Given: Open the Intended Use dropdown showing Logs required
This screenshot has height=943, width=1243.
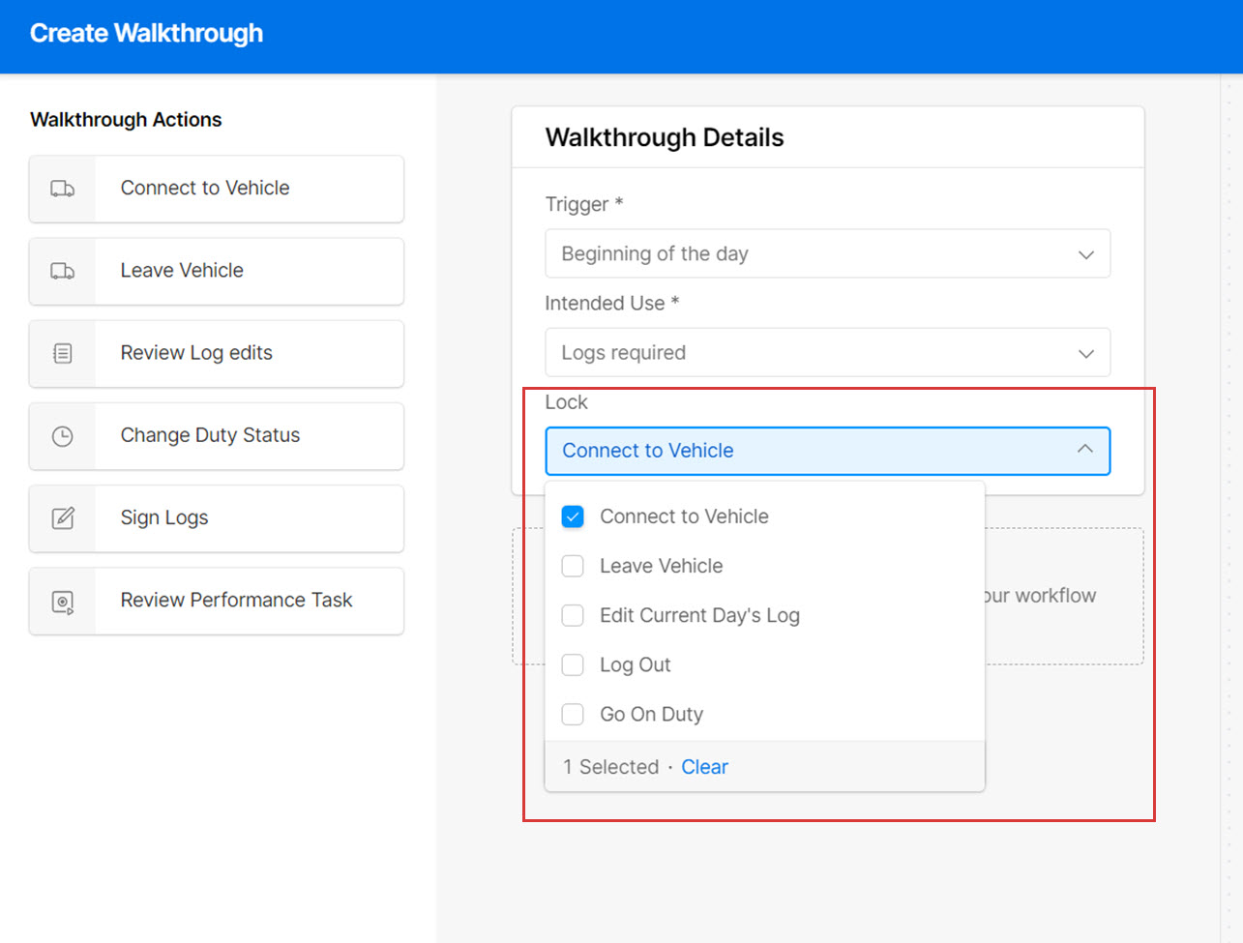Looking at the screenshot, I should click(x=827, y=352).
